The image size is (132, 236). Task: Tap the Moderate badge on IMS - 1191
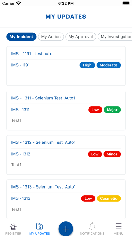click(108, 65)
